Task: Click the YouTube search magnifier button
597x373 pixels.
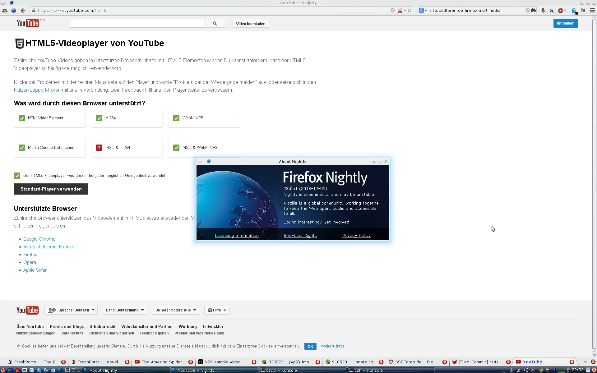Action: click(x=215, y=23)
